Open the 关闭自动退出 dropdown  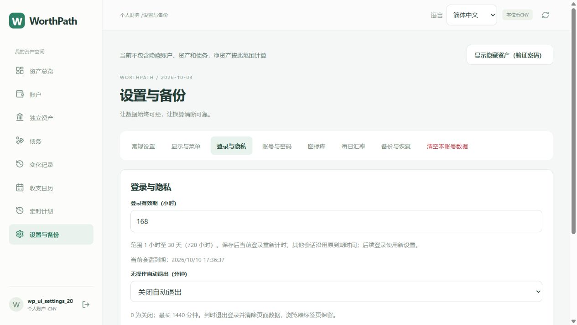tap(336, 291)
